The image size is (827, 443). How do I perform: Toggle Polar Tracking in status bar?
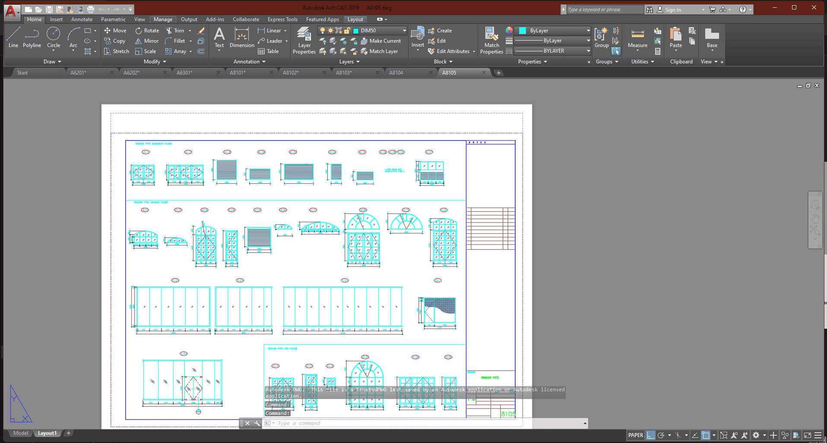point(661,435)
